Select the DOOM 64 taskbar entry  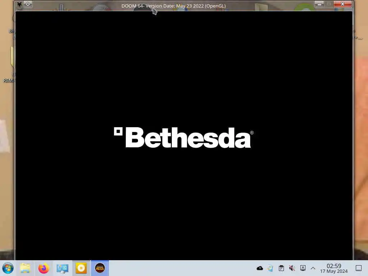pyautogui.click(x=100, y=268)
